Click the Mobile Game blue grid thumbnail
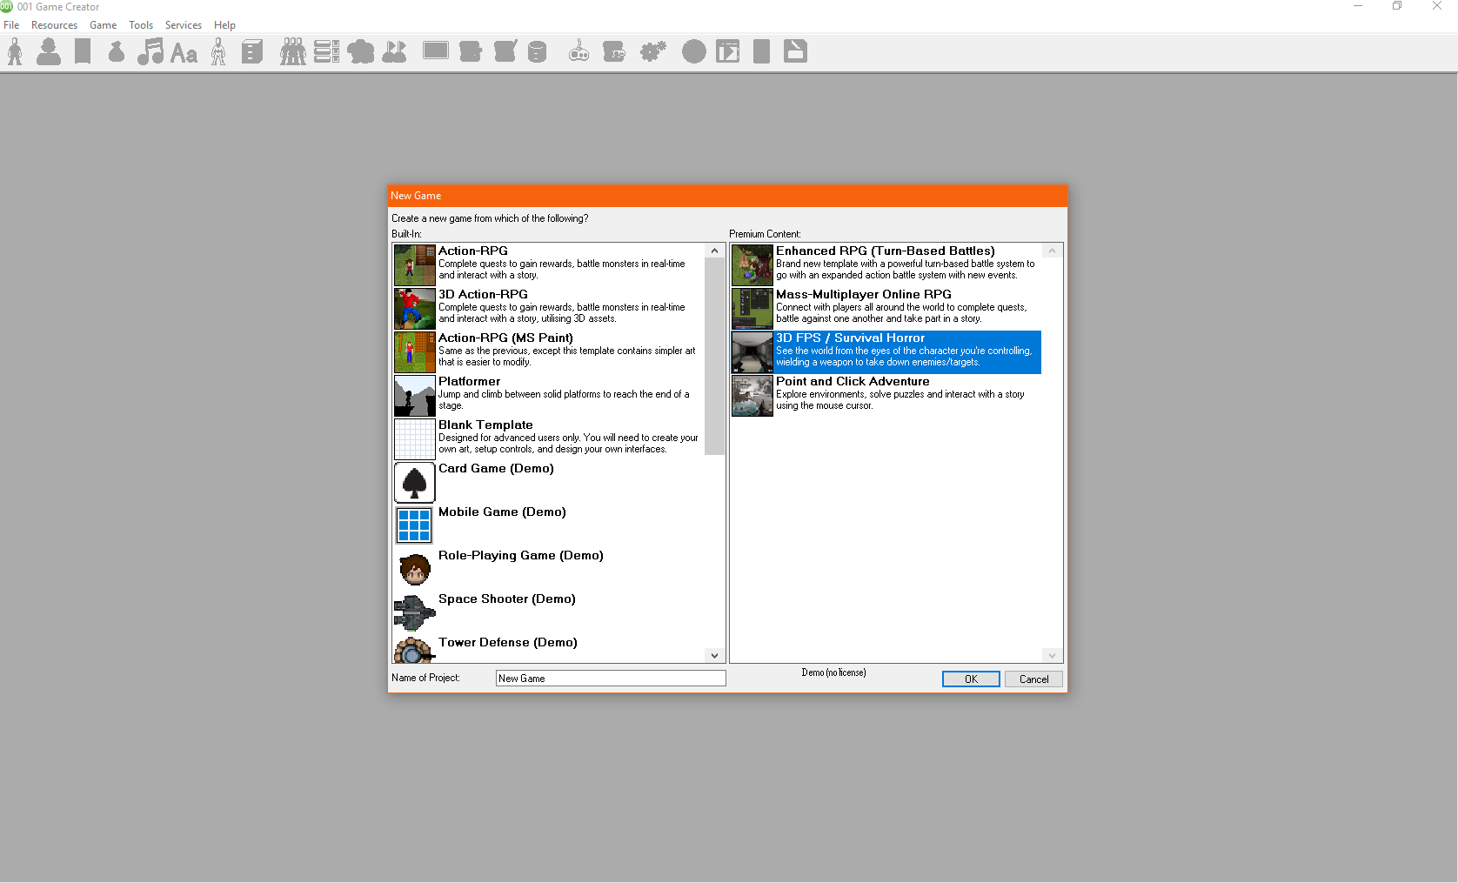Image resolution: width=1458 pixels, height=883 pixels. pos(414,525)
